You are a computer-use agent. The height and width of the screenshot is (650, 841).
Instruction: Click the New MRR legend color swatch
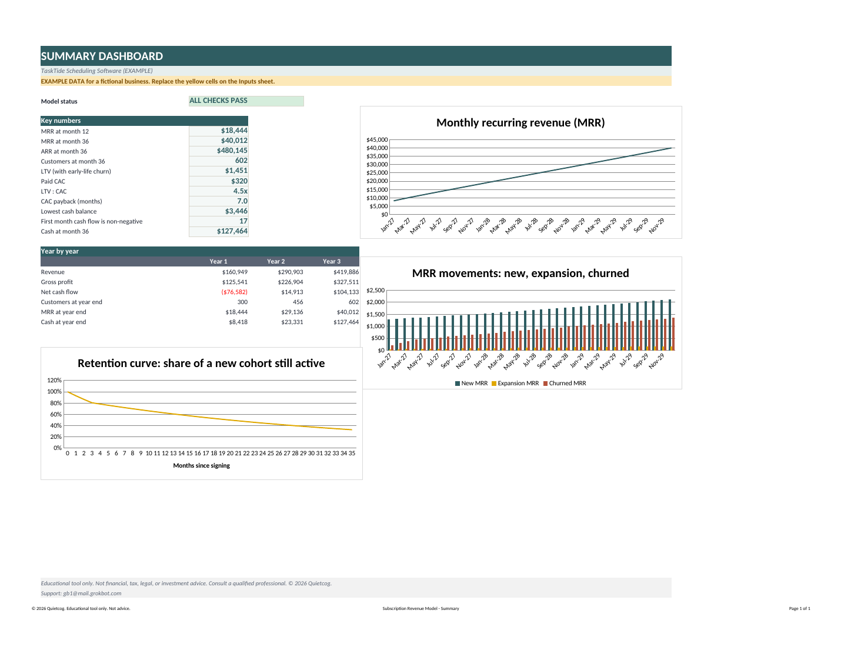coord(458,384)
